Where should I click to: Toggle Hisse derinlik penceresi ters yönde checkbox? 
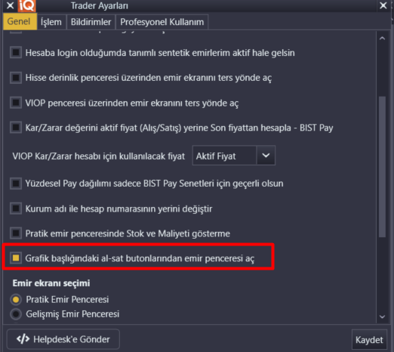(x=16, y=78)
